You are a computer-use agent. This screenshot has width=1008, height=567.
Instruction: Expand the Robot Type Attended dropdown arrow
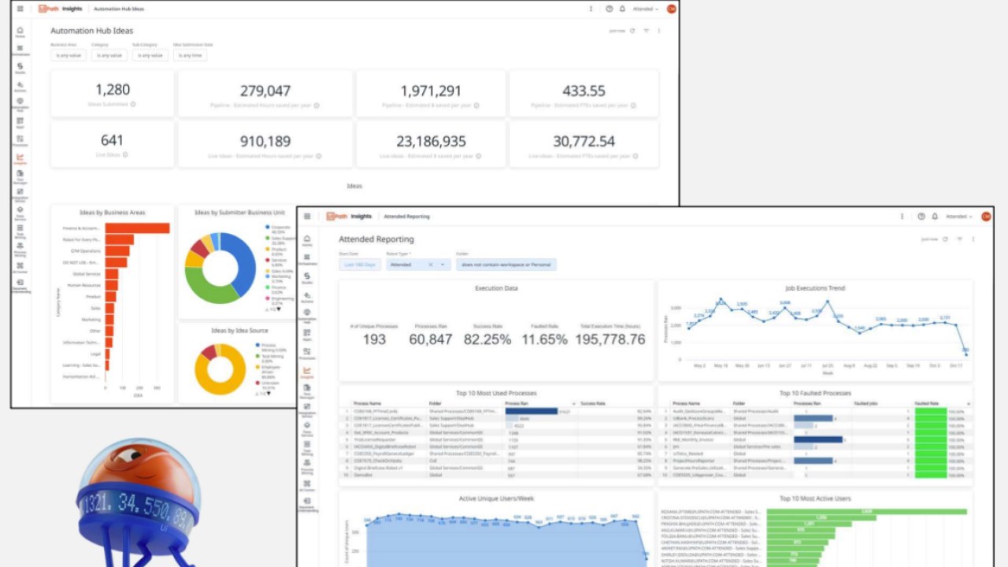(443, 265)
